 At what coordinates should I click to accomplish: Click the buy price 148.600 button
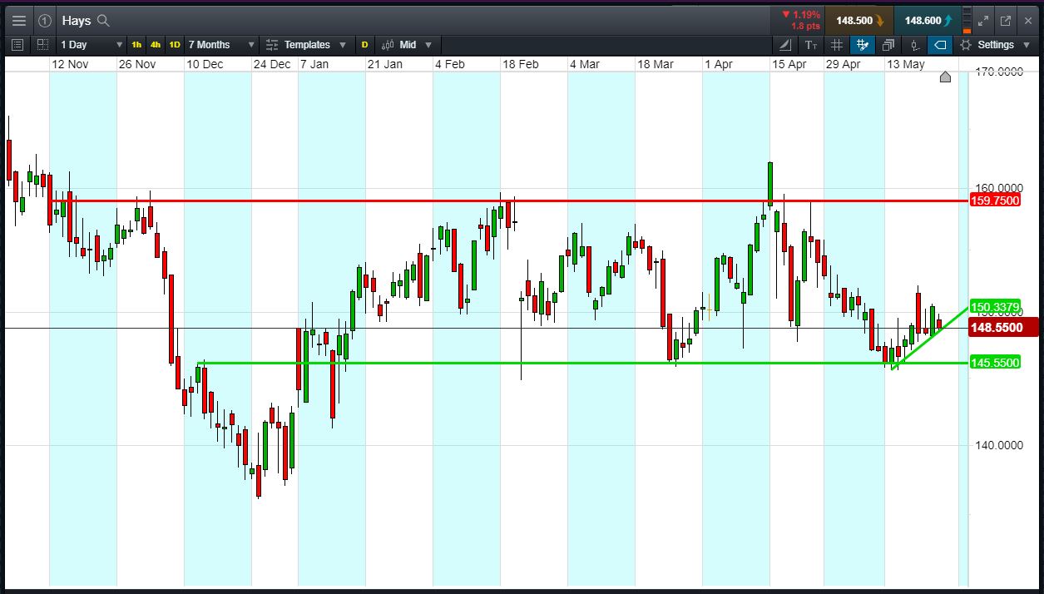(928, 21)
